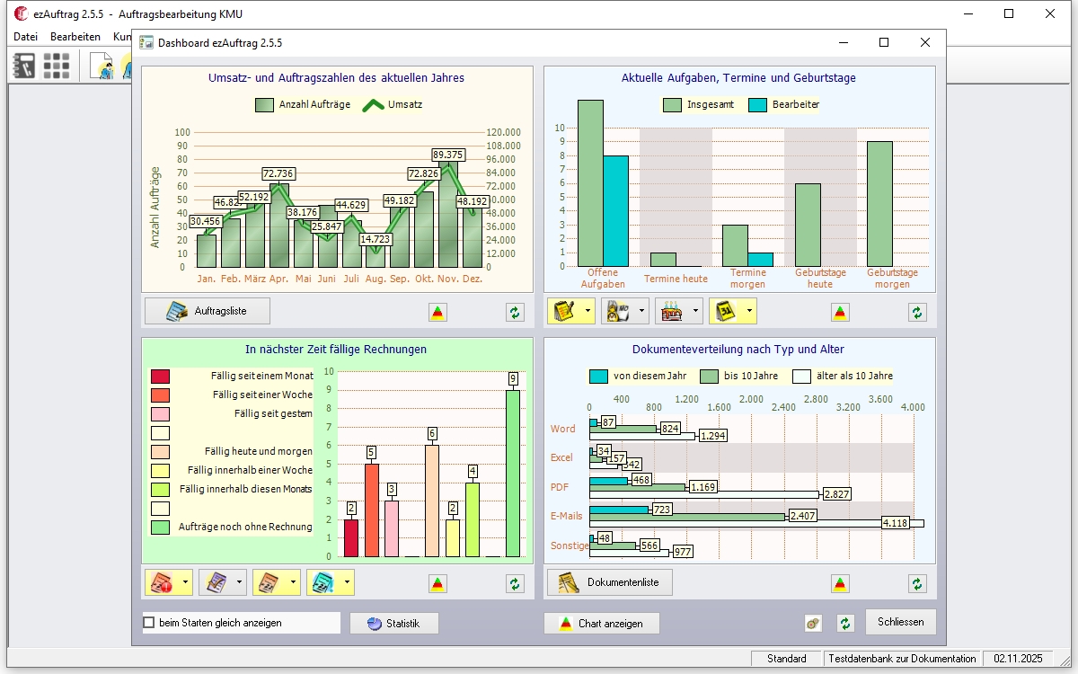Click the 'Anzahl Aufträge' legend swatch
The image size is (1078, 674).
pos(265,104)
